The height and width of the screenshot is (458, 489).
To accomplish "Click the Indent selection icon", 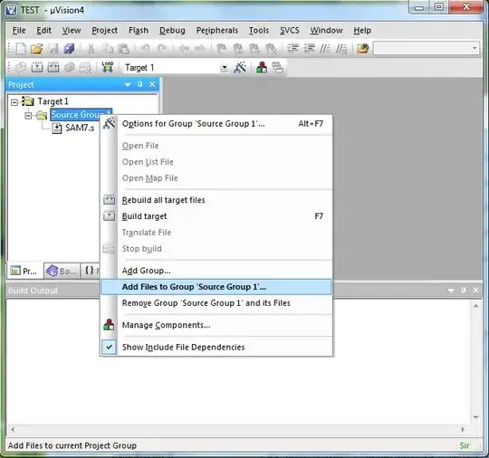I will (x=292, y=49).
